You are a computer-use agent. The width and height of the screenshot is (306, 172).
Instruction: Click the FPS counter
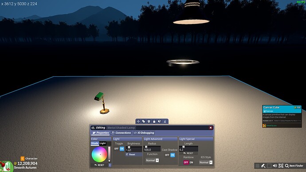pos(301,2)
